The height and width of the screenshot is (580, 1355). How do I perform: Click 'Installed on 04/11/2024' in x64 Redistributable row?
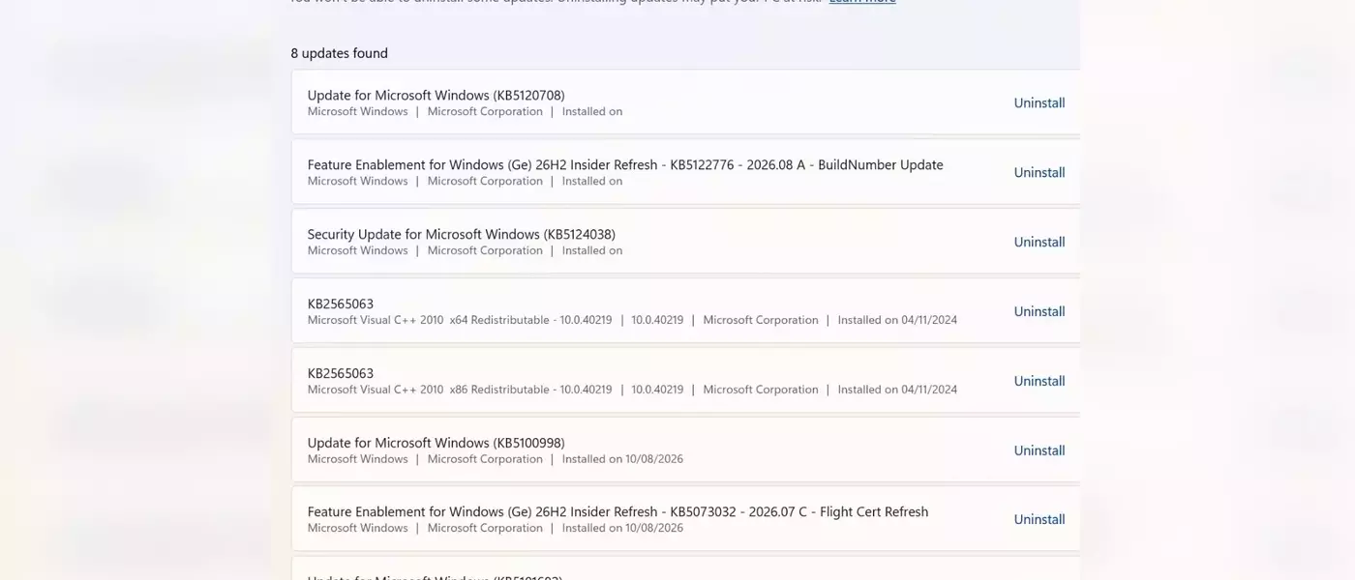pos(897,320)
